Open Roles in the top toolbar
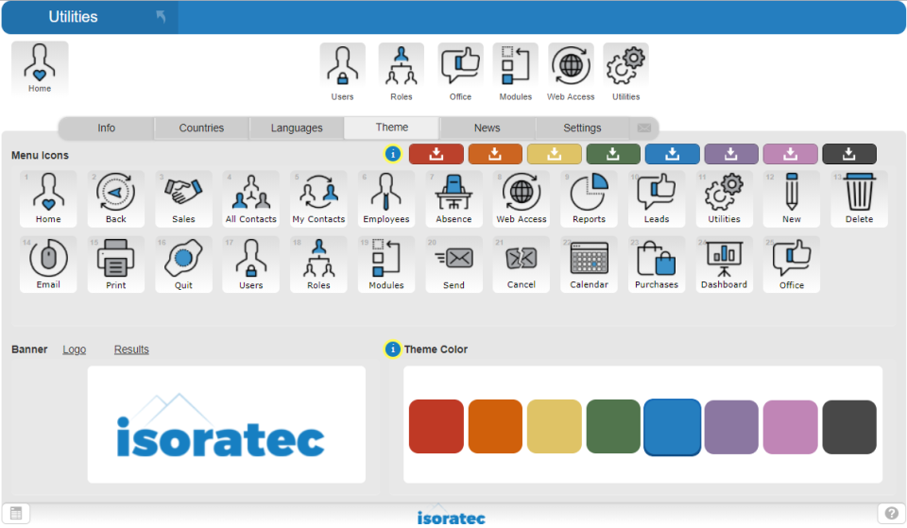This screenshot has width=907, height=528. pyautogui.click(x=402, y=73)
